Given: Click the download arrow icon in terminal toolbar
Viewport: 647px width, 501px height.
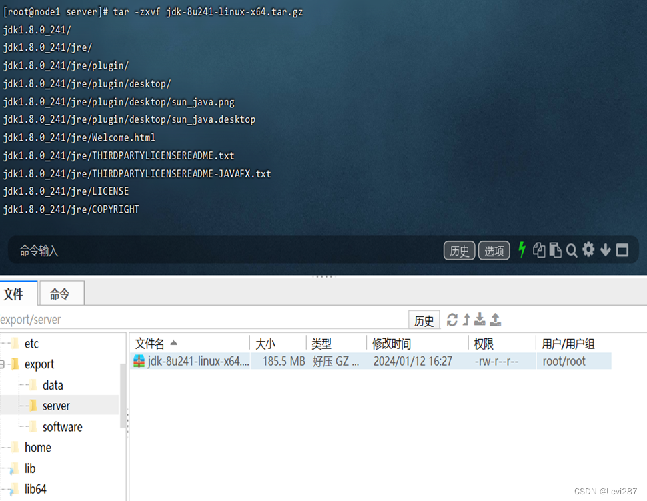Looking at the screenshot, I should (605, 250).
